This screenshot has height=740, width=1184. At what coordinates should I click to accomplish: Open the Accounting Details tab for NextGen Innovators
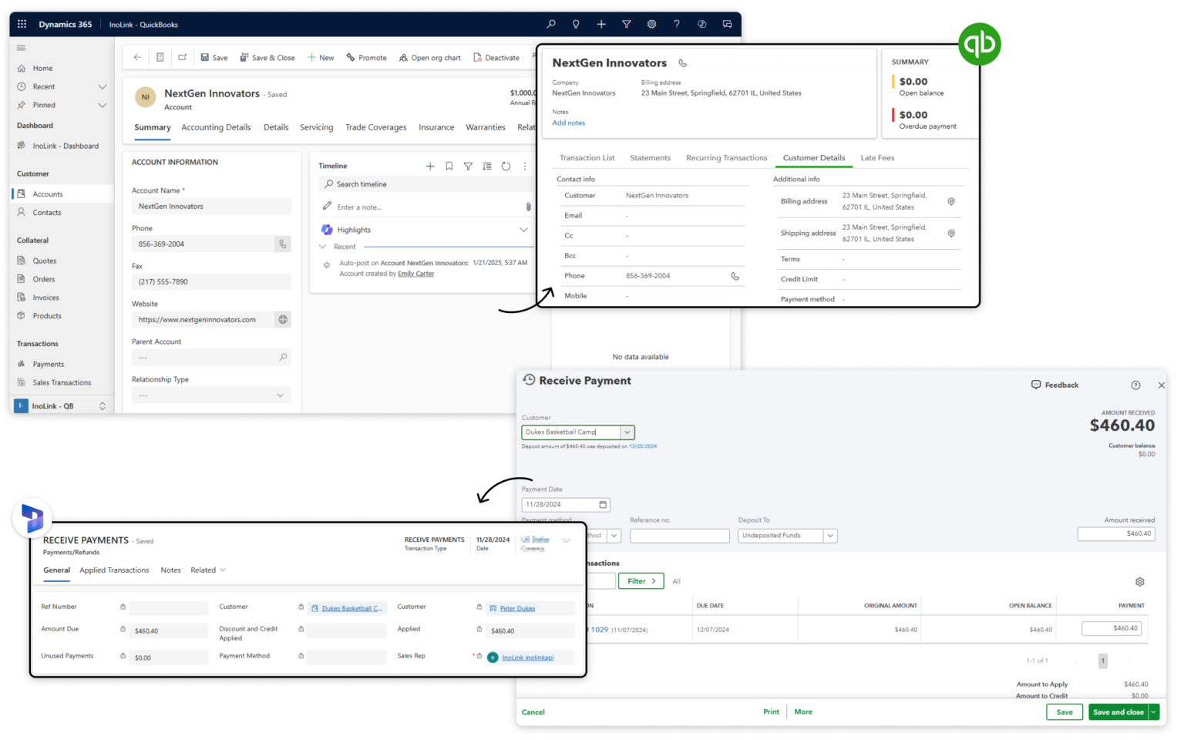point(216,127)
